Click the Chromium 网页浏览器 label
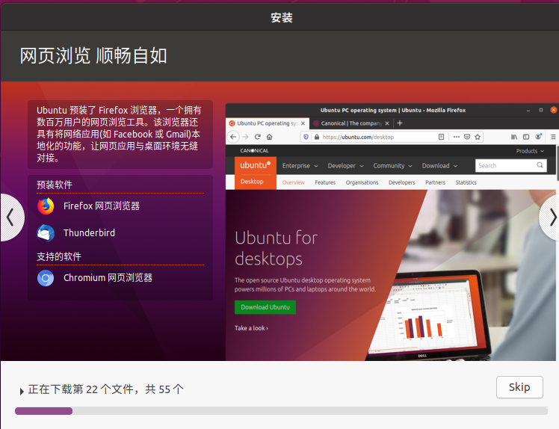 click(x=108, y=278)
